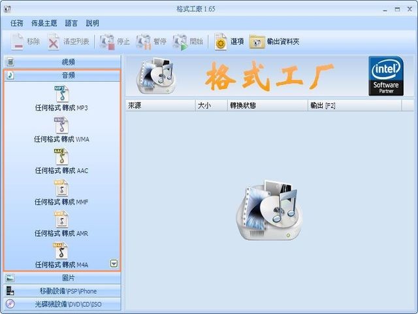The width and height of the screenshot is (418, 314).
Task: Expand the Video (視頻) category panel
Action: click(63, 62)
